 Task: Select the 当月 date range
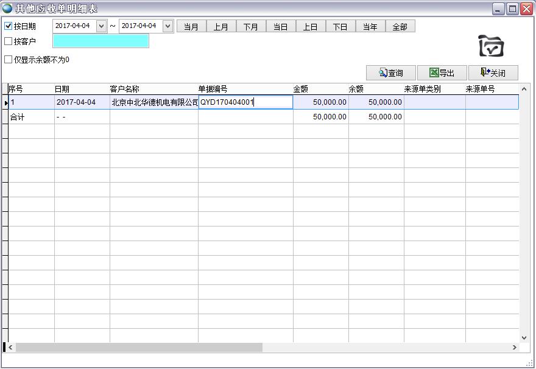191,26
